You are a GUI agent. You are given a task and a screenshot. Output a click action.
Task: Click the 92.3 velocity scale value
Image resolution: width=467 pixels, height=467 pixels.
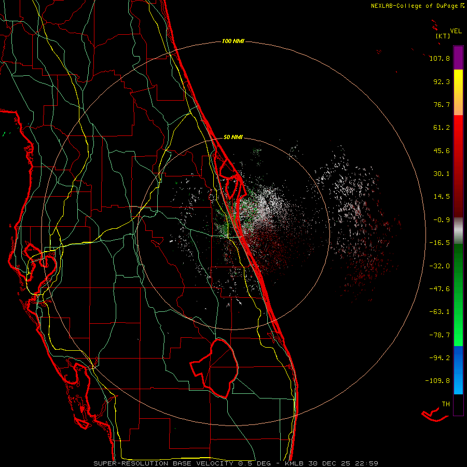click(x=442, y=81)
